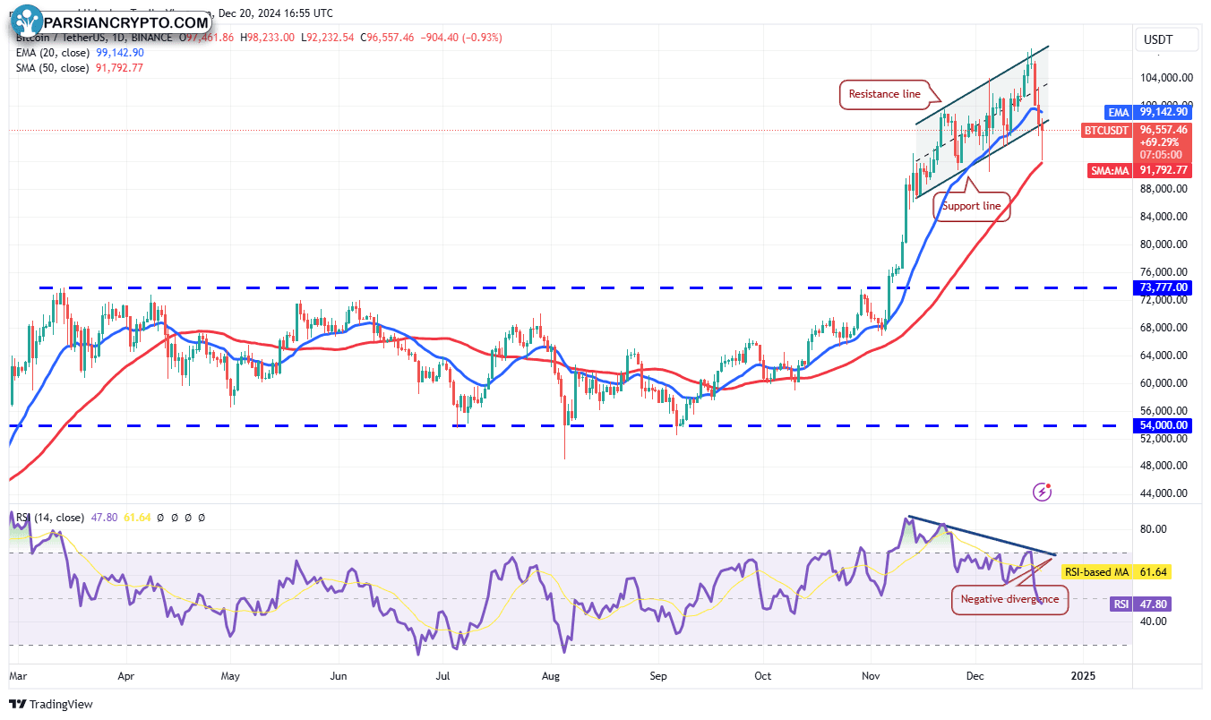Click the 44,000.00 price axis label
Screen dimensions: 1211x720
(x=1164, y=493)
